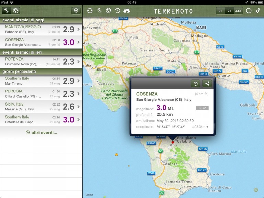Tap the history clock icon in map toolbar
This screenshot has width=264, height=198.
tap(118, 11)
